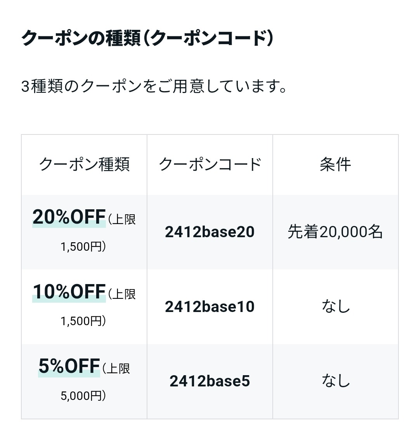
Task: Select coupon code 2412base20
Action: coord(210,232)
